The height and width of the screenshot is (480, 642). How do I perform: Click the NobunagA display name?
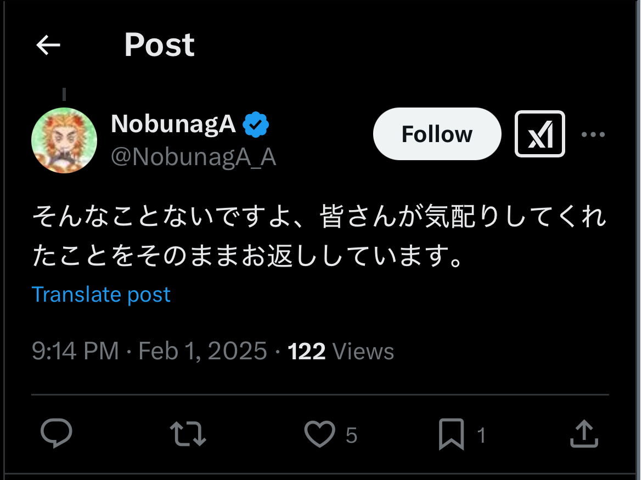click(x=173, y=124)
